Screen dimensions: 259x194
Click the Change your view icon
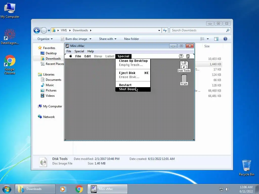point(202,39)
